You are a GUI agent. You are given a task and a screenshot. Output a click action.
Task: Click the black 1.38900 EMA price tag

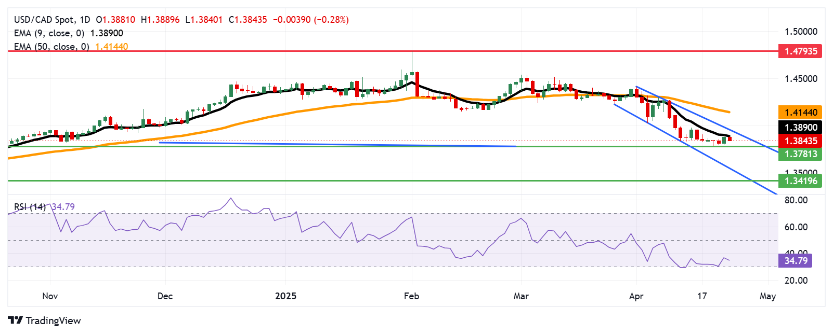(x=800, y=128)
